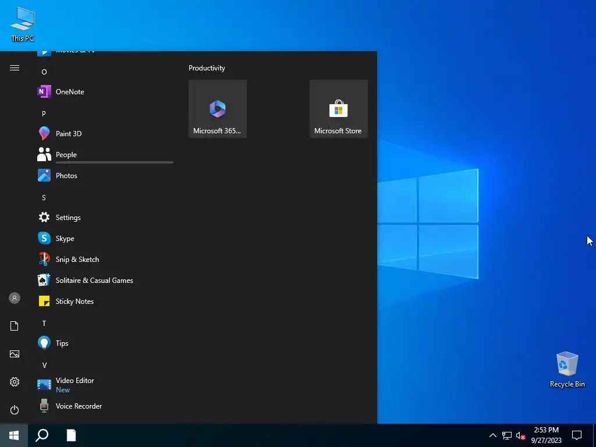Launch Paint 3D from the app list
The height and width of the screenshot is (447, 596).
105,133
